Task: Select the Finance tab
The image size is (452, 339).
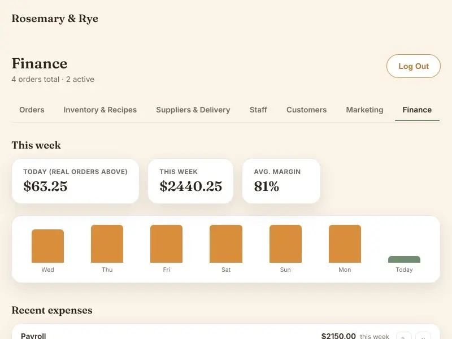Action: (417, 110)
